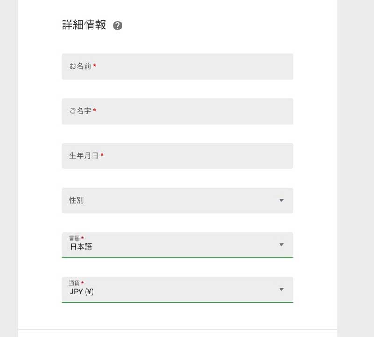Screen dimensions: 374x337
Task: Click the 生年月日 date field
Action: (x=177, y=156)
